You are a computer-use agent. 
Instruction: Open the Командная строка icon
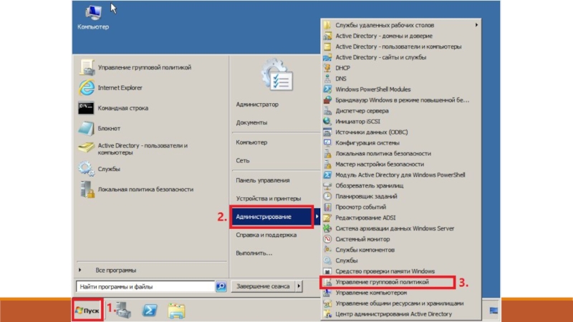(x=86, y=108)
